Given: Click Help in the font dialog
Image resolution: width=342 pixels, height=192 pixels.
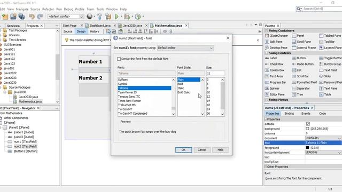Looking at the screenshot, I should [220, 150].
